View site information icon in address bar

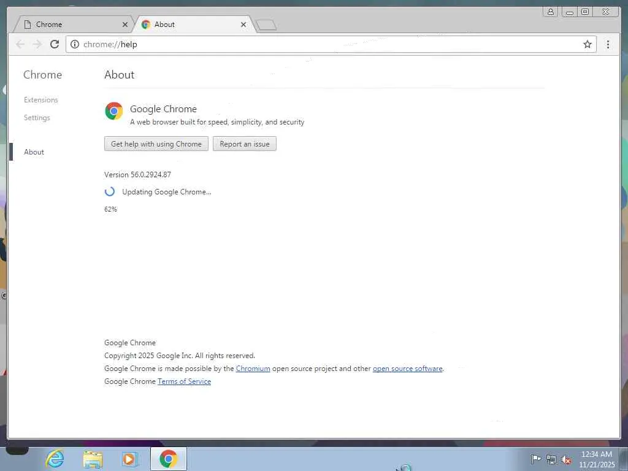point(75,44)
